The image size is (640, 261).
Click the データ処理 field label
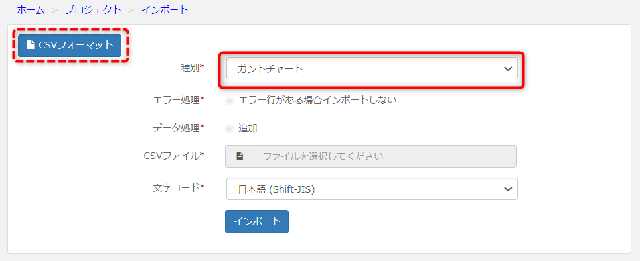[x=179, y=128]
